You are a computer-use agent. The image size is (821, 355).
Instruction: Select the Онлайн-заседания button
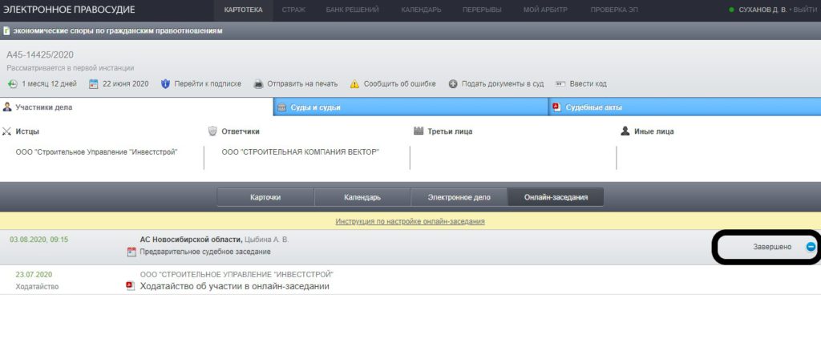click(x=556, y=197)
